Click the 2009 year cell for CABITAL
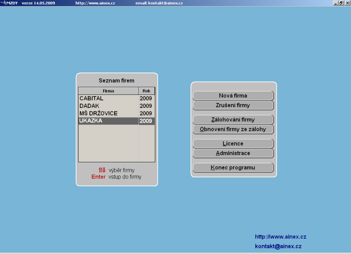The image size is (351, 254). (146, 99)
